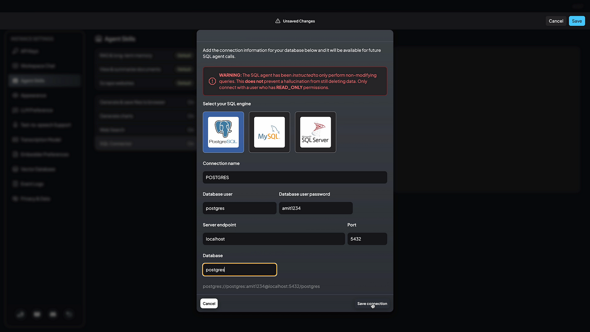This screenshot has width=590, height=332.
Task: Click the Unsaved Changes warning triangle
Action: click(278, 21)
